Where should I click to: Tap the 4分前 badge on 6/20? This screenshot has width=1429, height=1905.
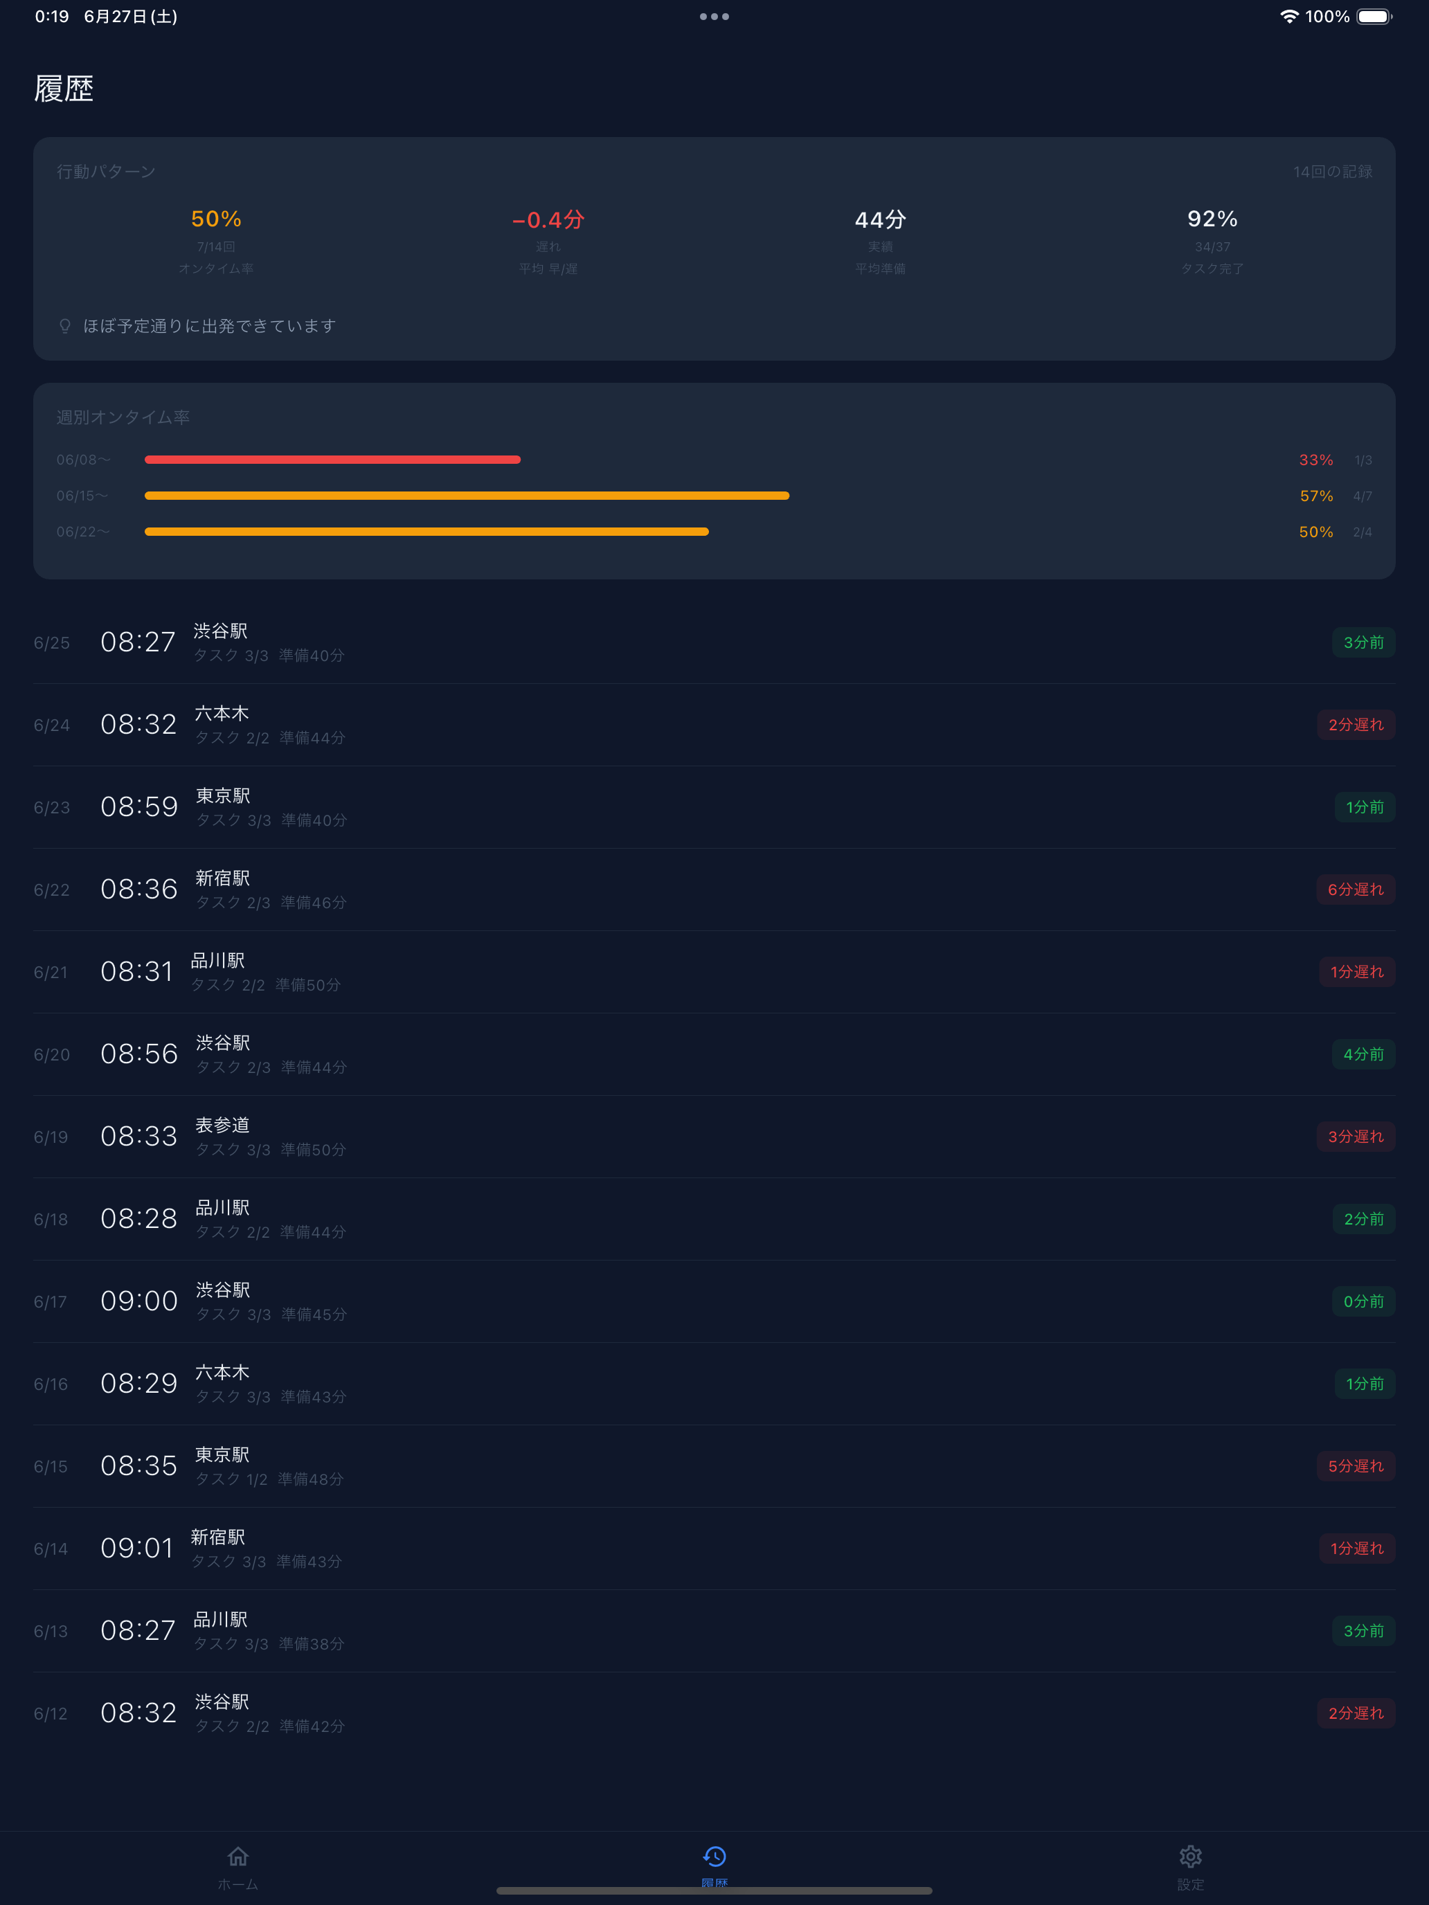pyautogui.click(x=1363, y=1054)
